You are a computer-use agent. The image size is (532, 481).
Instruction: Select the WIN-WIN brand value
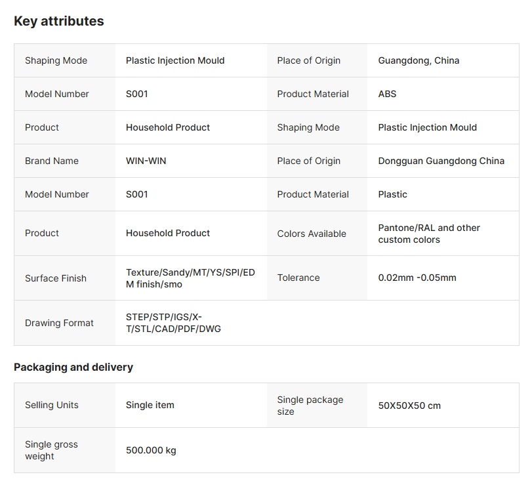(x=146, y=161)
